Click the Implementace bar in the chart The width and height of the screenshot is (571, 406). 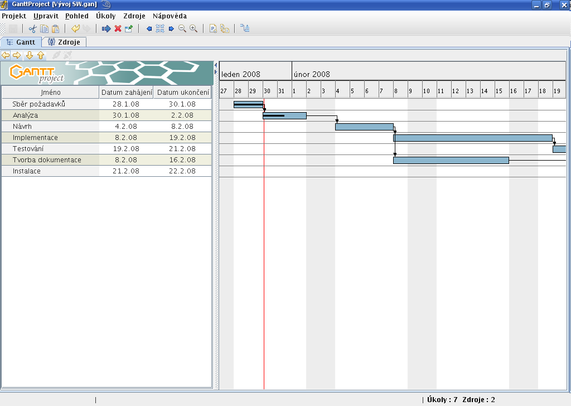pos(473,138)
